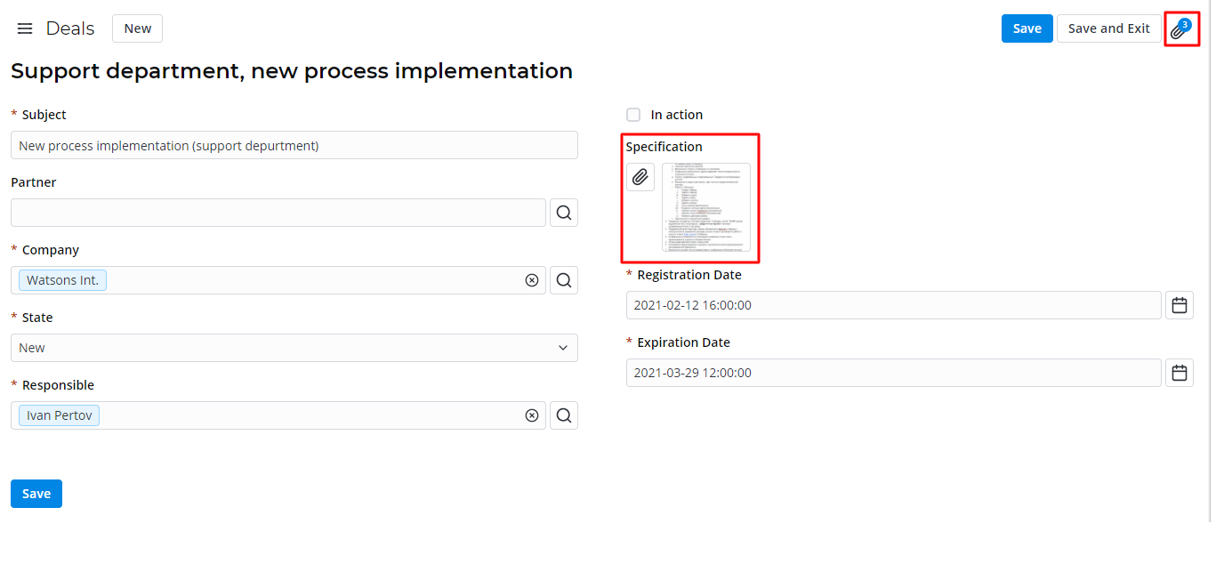Image resolution: width=1224 pixels, height=580 pixels.
Task: Clear the Ivan Pertov responsible value
Action: click(532, 415)
